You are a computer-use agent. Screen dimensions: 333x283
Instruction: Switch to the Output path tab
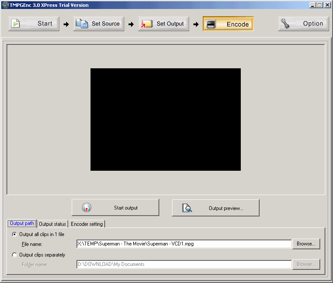22,224
